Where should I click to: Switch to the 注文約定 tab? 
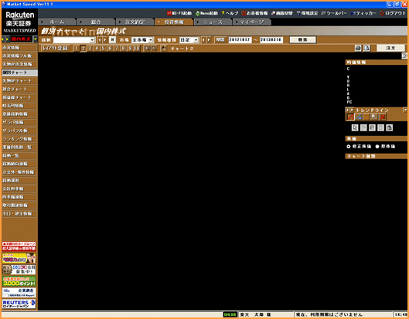click(135, 22)
